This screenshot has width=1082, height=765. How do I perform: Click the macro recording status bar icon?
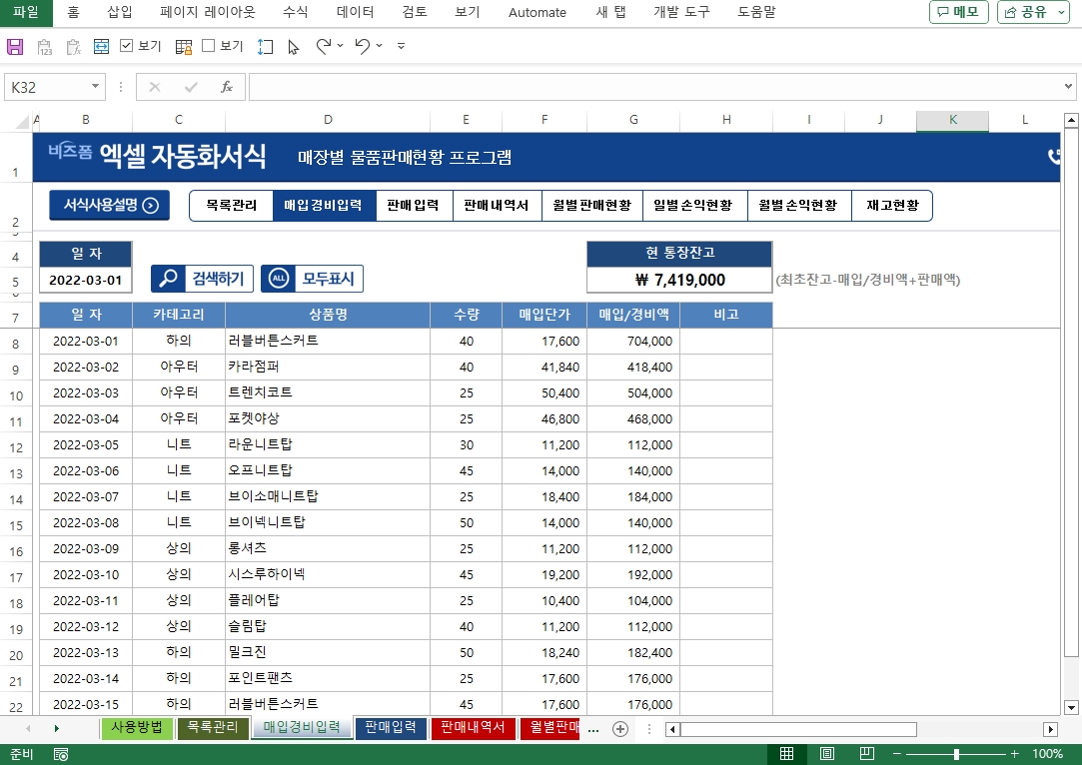pos(61,754)
